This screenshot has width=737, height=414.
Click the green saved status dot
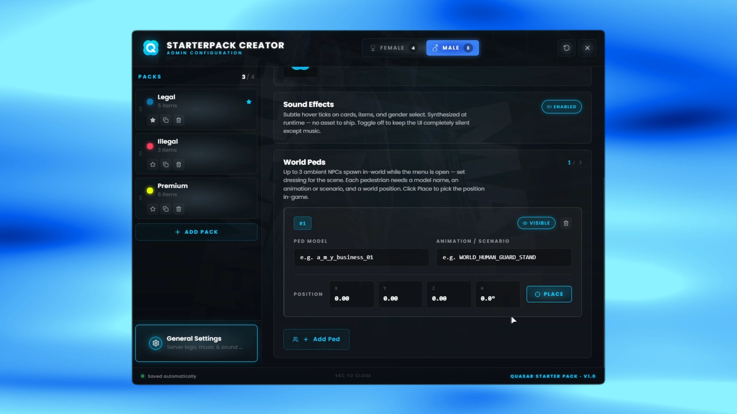(x=143, y=376)
